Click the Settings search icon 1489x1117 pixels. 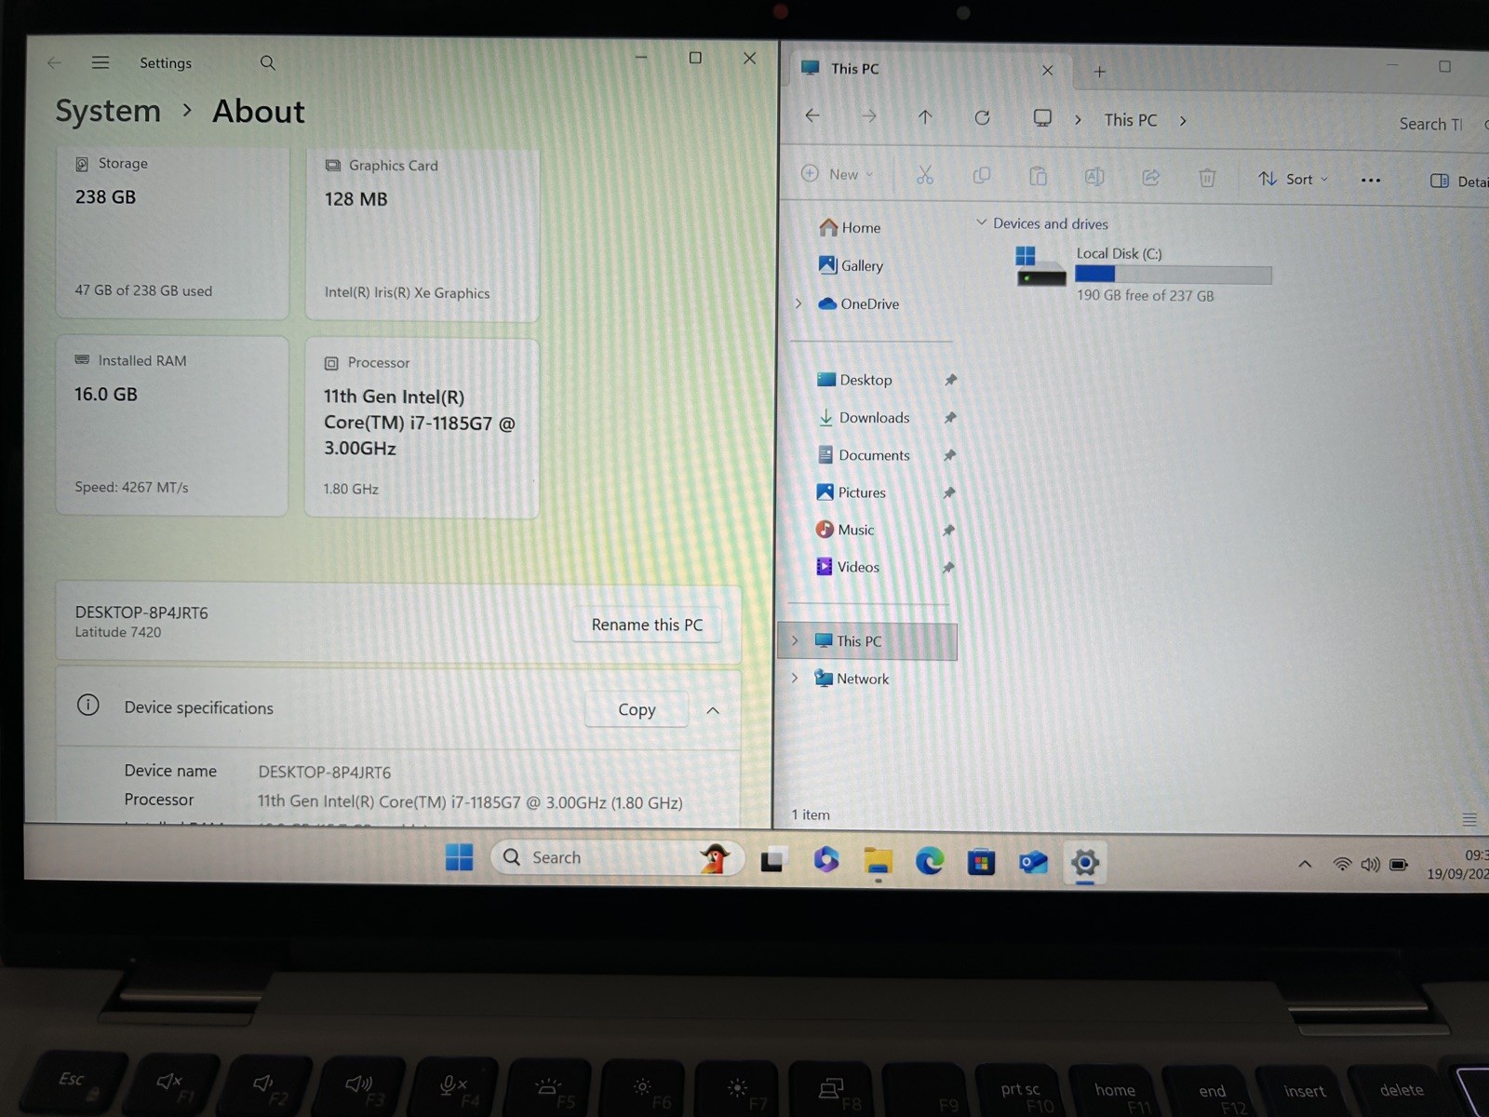tap(268, 62)
